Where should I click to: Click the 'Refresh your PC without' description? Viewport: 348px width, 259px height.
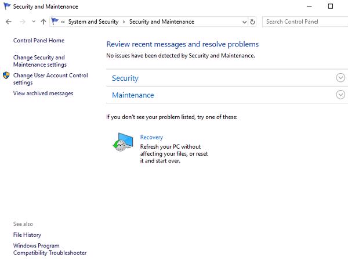coord(174,154)
